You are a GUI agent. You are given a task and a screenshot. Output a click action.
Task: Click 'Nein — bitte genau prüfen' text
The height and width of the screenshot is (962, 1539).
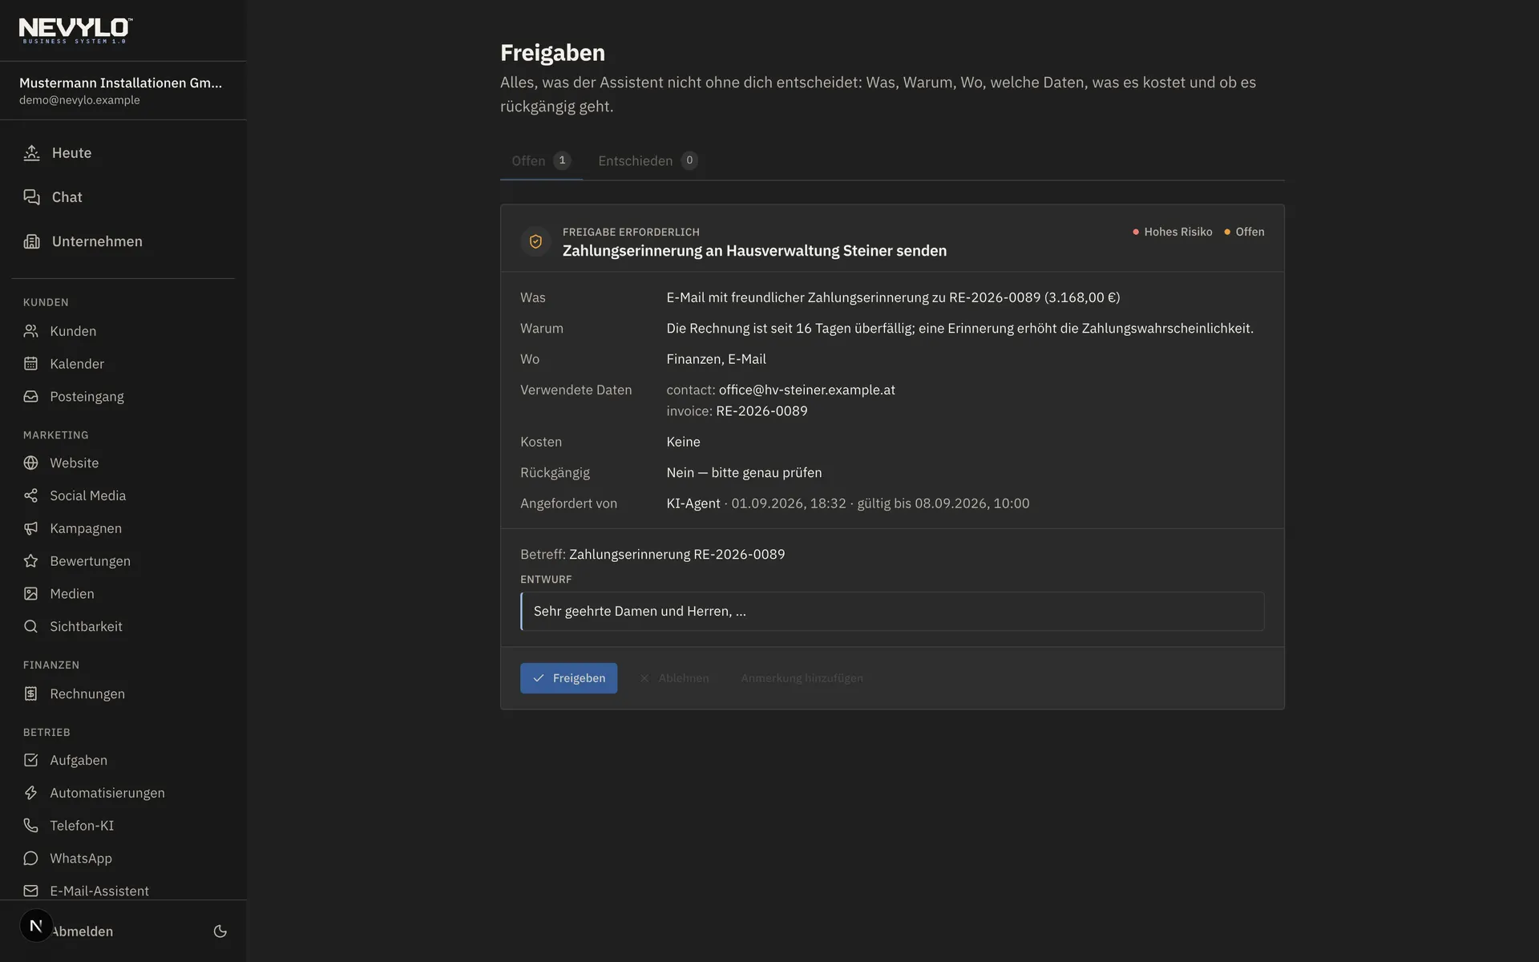click(744, 472)
